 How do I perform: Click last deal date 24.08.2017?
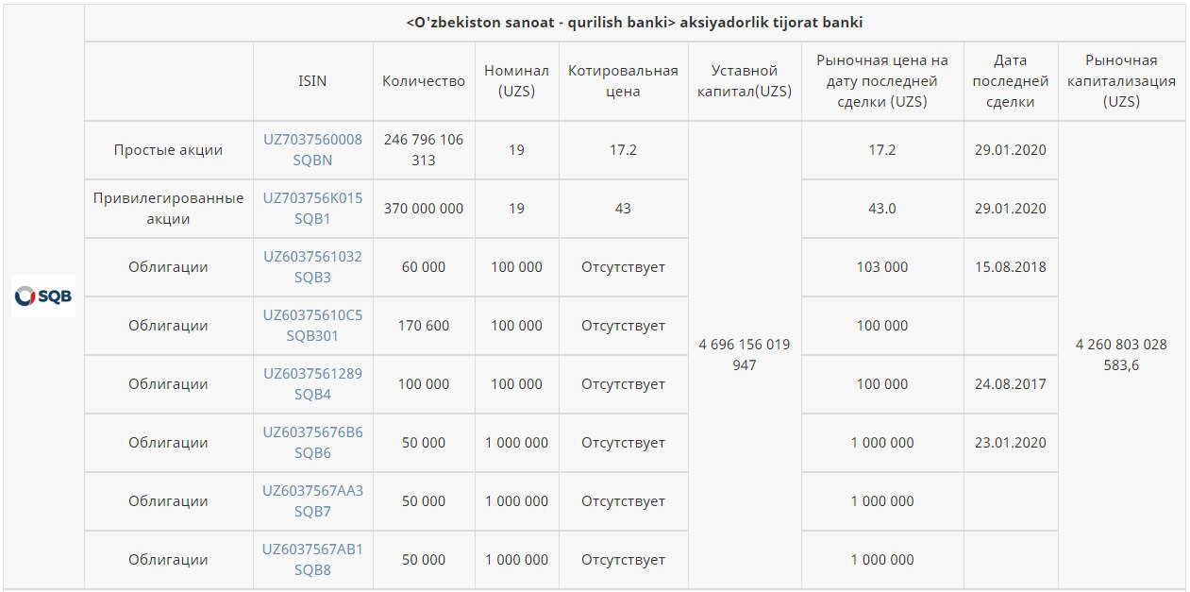1011,384
